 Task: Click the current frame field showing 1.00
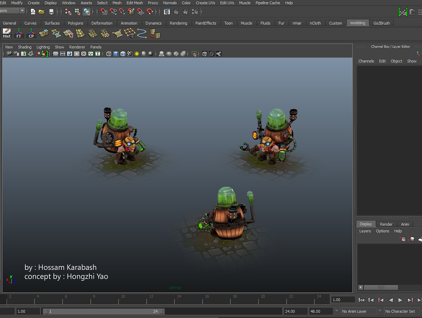pos(343,300)
